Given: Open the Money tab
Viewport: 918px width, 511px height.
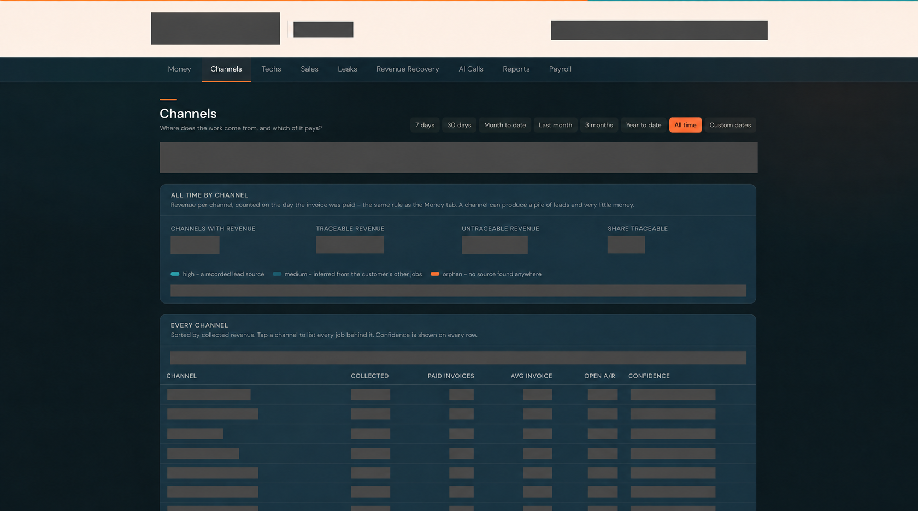Looking at the screenshot, I should coord(179,69).
